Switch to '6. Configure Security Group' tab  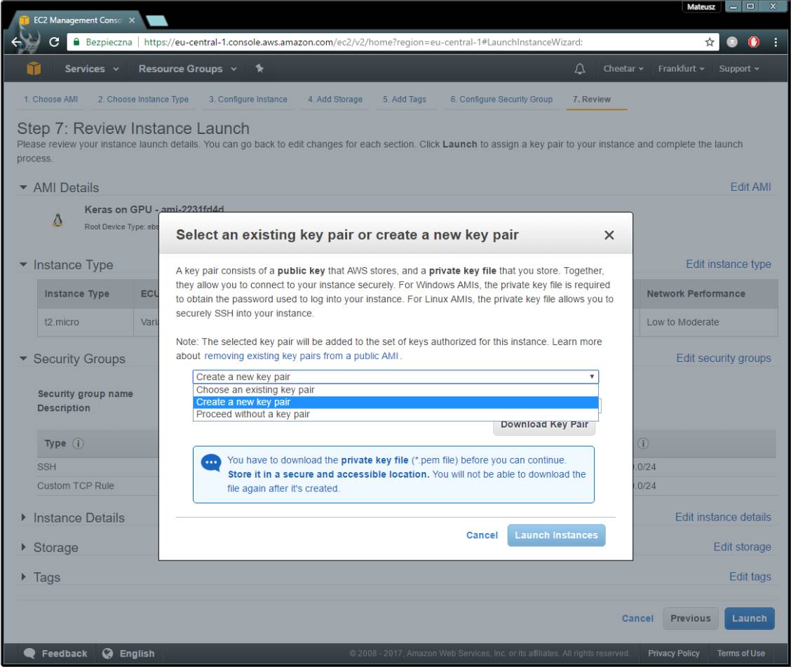click(x=501, y=99)
